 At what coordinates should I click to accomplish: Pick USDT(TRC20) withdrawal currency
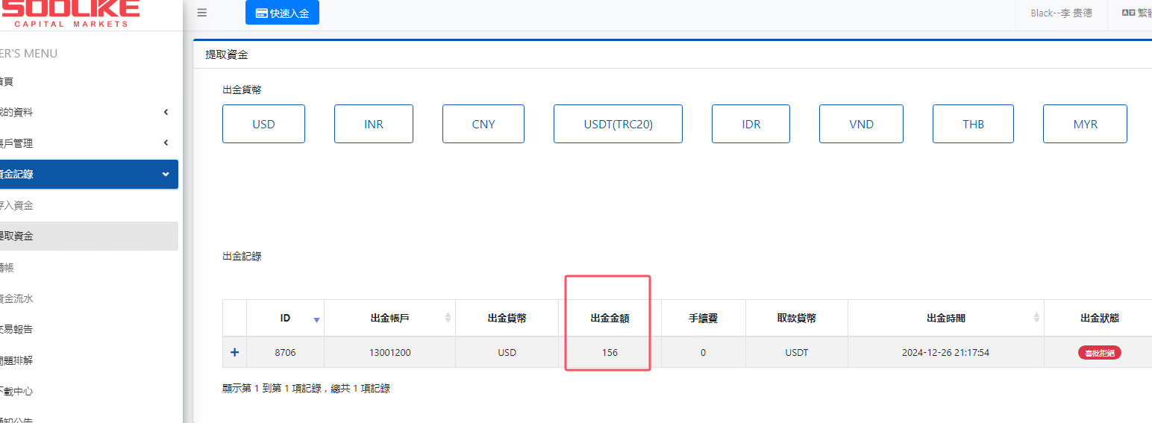(618, 124)
